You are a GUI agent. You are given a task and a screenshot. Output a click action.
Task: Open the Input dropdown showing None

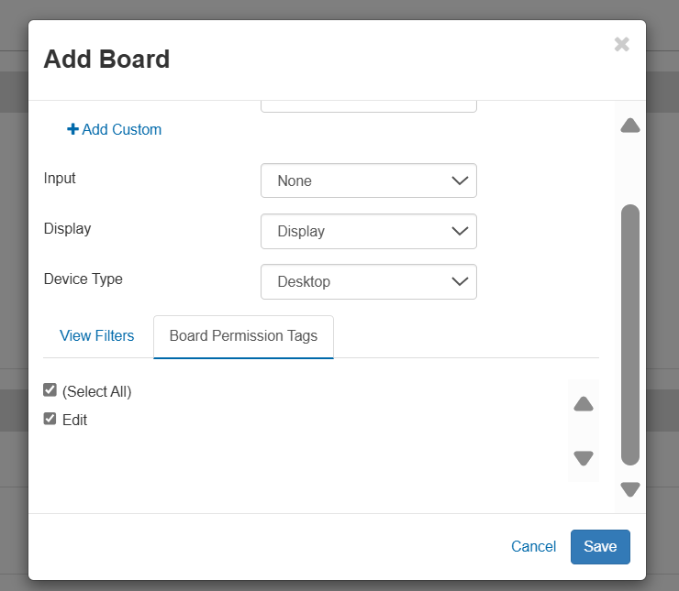(x=368, y=181)
